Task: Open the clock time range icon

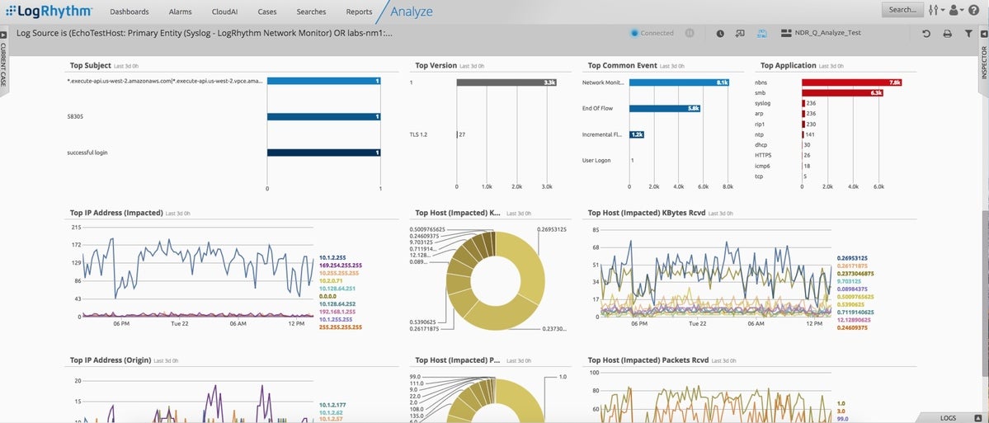Action: coord(719,34)
